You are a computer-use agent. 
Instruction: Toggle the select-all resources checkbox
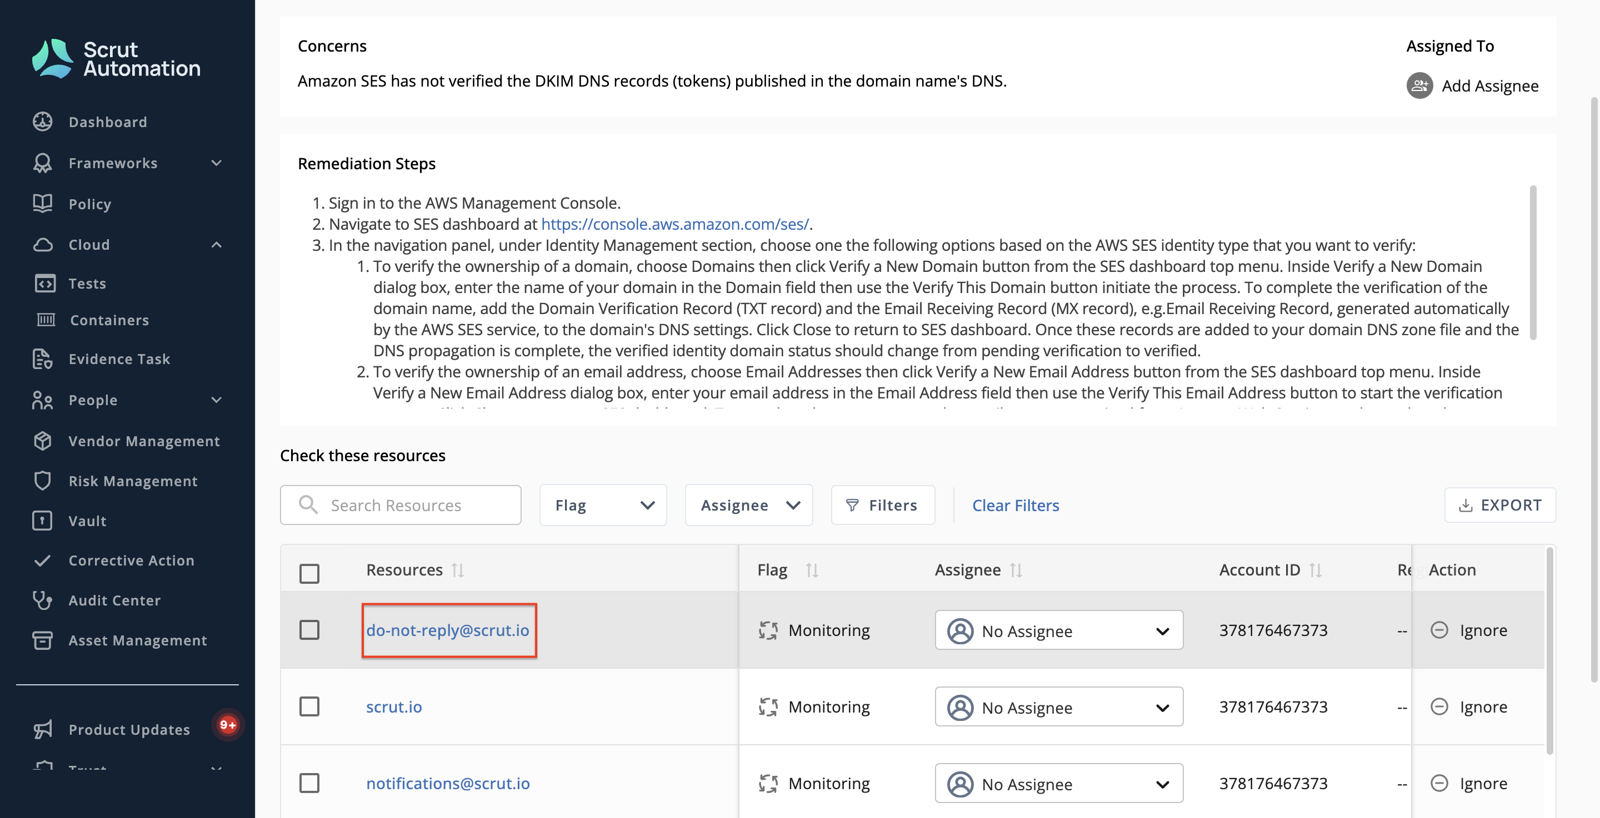[309, 573]
